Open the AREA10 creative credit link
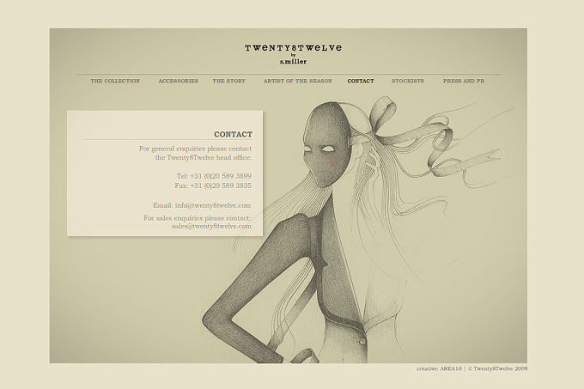 tap(451, 368)
